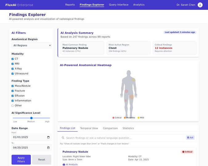Click the From date field 01/01/2025
Viewport: 208px width, 166px height.
tap(31, 137)
